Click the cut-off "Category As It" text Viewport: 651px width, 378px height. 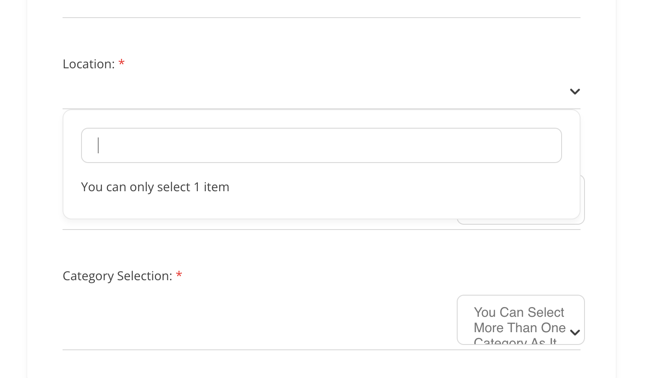[x=515, y=341]
